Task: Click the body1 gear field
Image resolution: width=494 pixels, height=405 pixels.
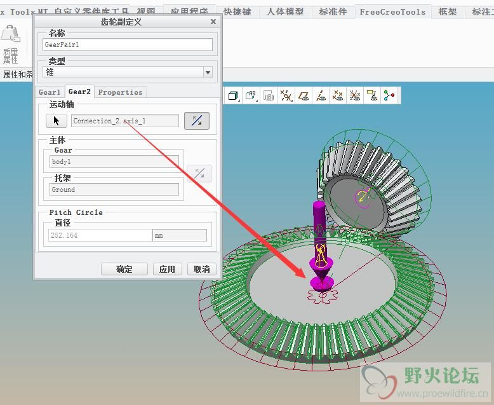Action: pyautogui.click(x=114, y=161)
